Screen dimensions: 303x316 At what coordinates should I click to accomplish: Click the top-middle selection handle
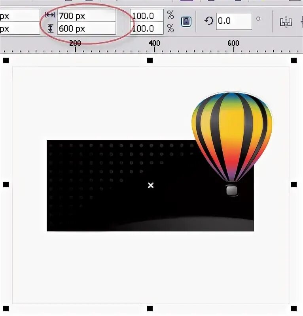[x=150, y=60]
